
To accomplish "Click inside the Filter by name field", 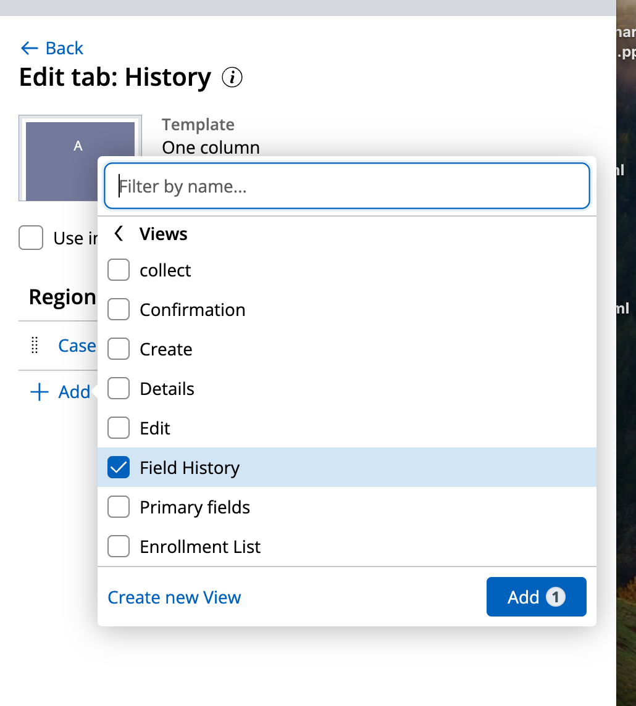I will pos(346,186).
